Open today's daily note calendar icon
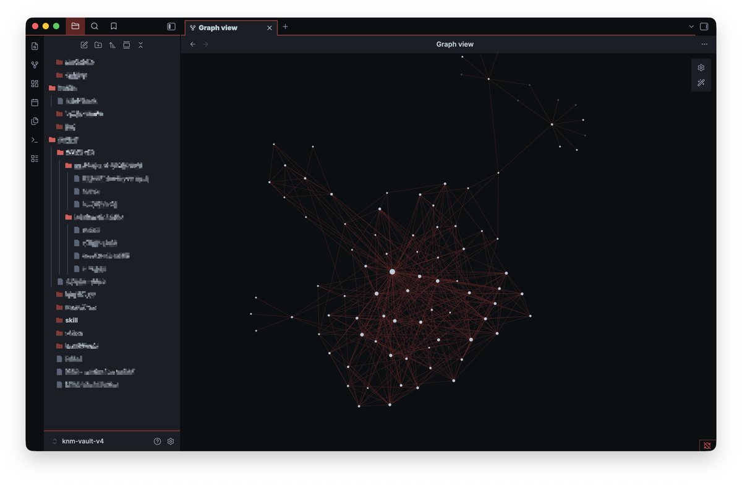 point(35,102)
